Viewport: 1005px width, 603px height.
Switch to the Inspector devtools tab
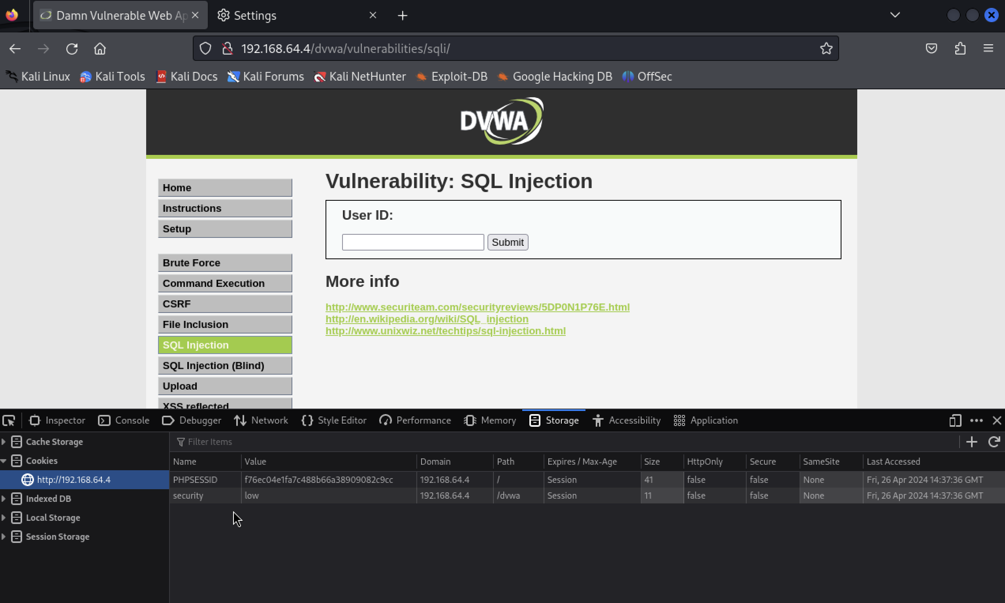pyautogui.click(x=57, y=420)
